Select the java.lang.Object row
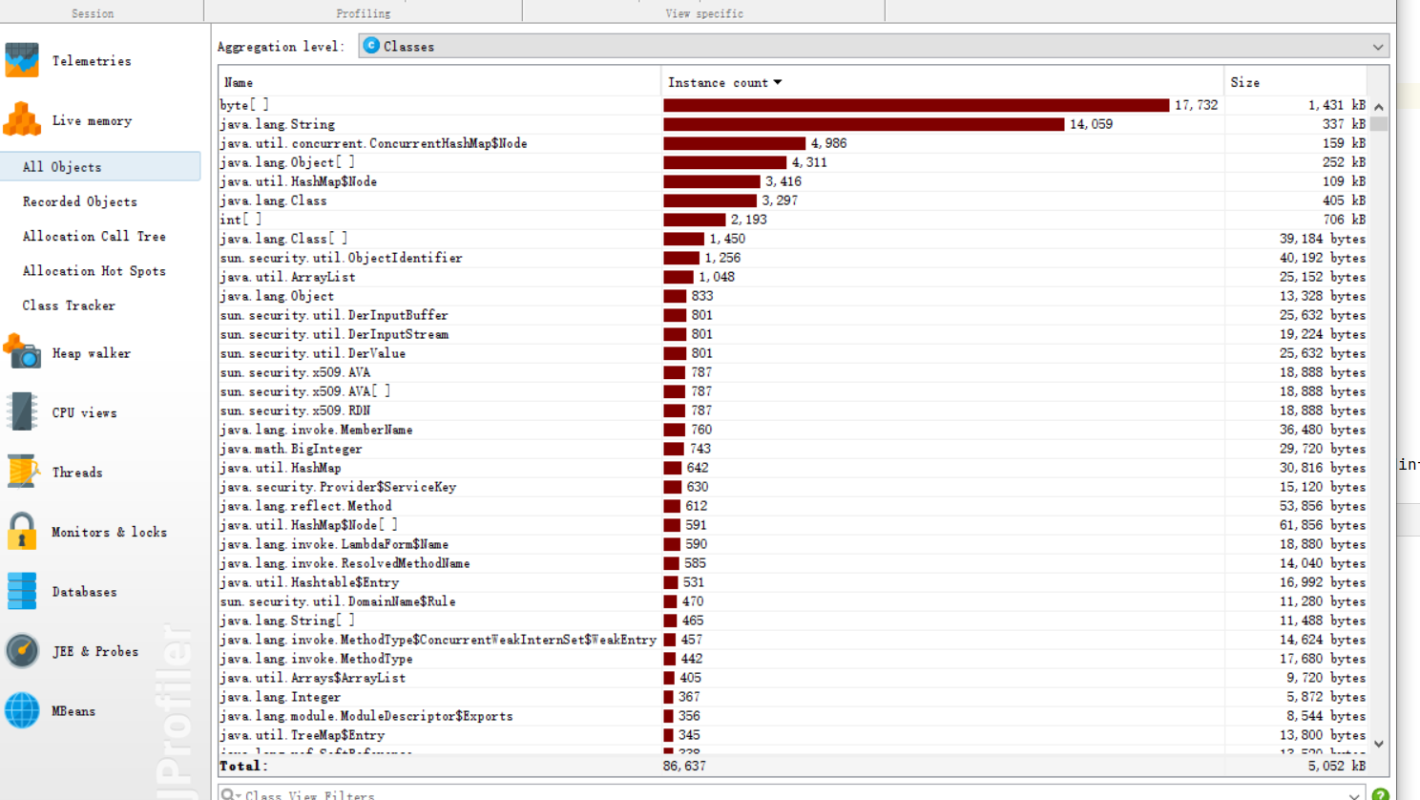The width and height of the screenshot is (1420, 800). (793, 296)
